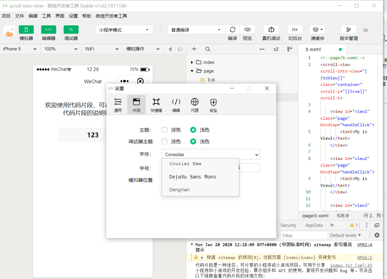Screen dimensions: 387x279
Task: Open source link VM26:1
Action: point(365,258)
